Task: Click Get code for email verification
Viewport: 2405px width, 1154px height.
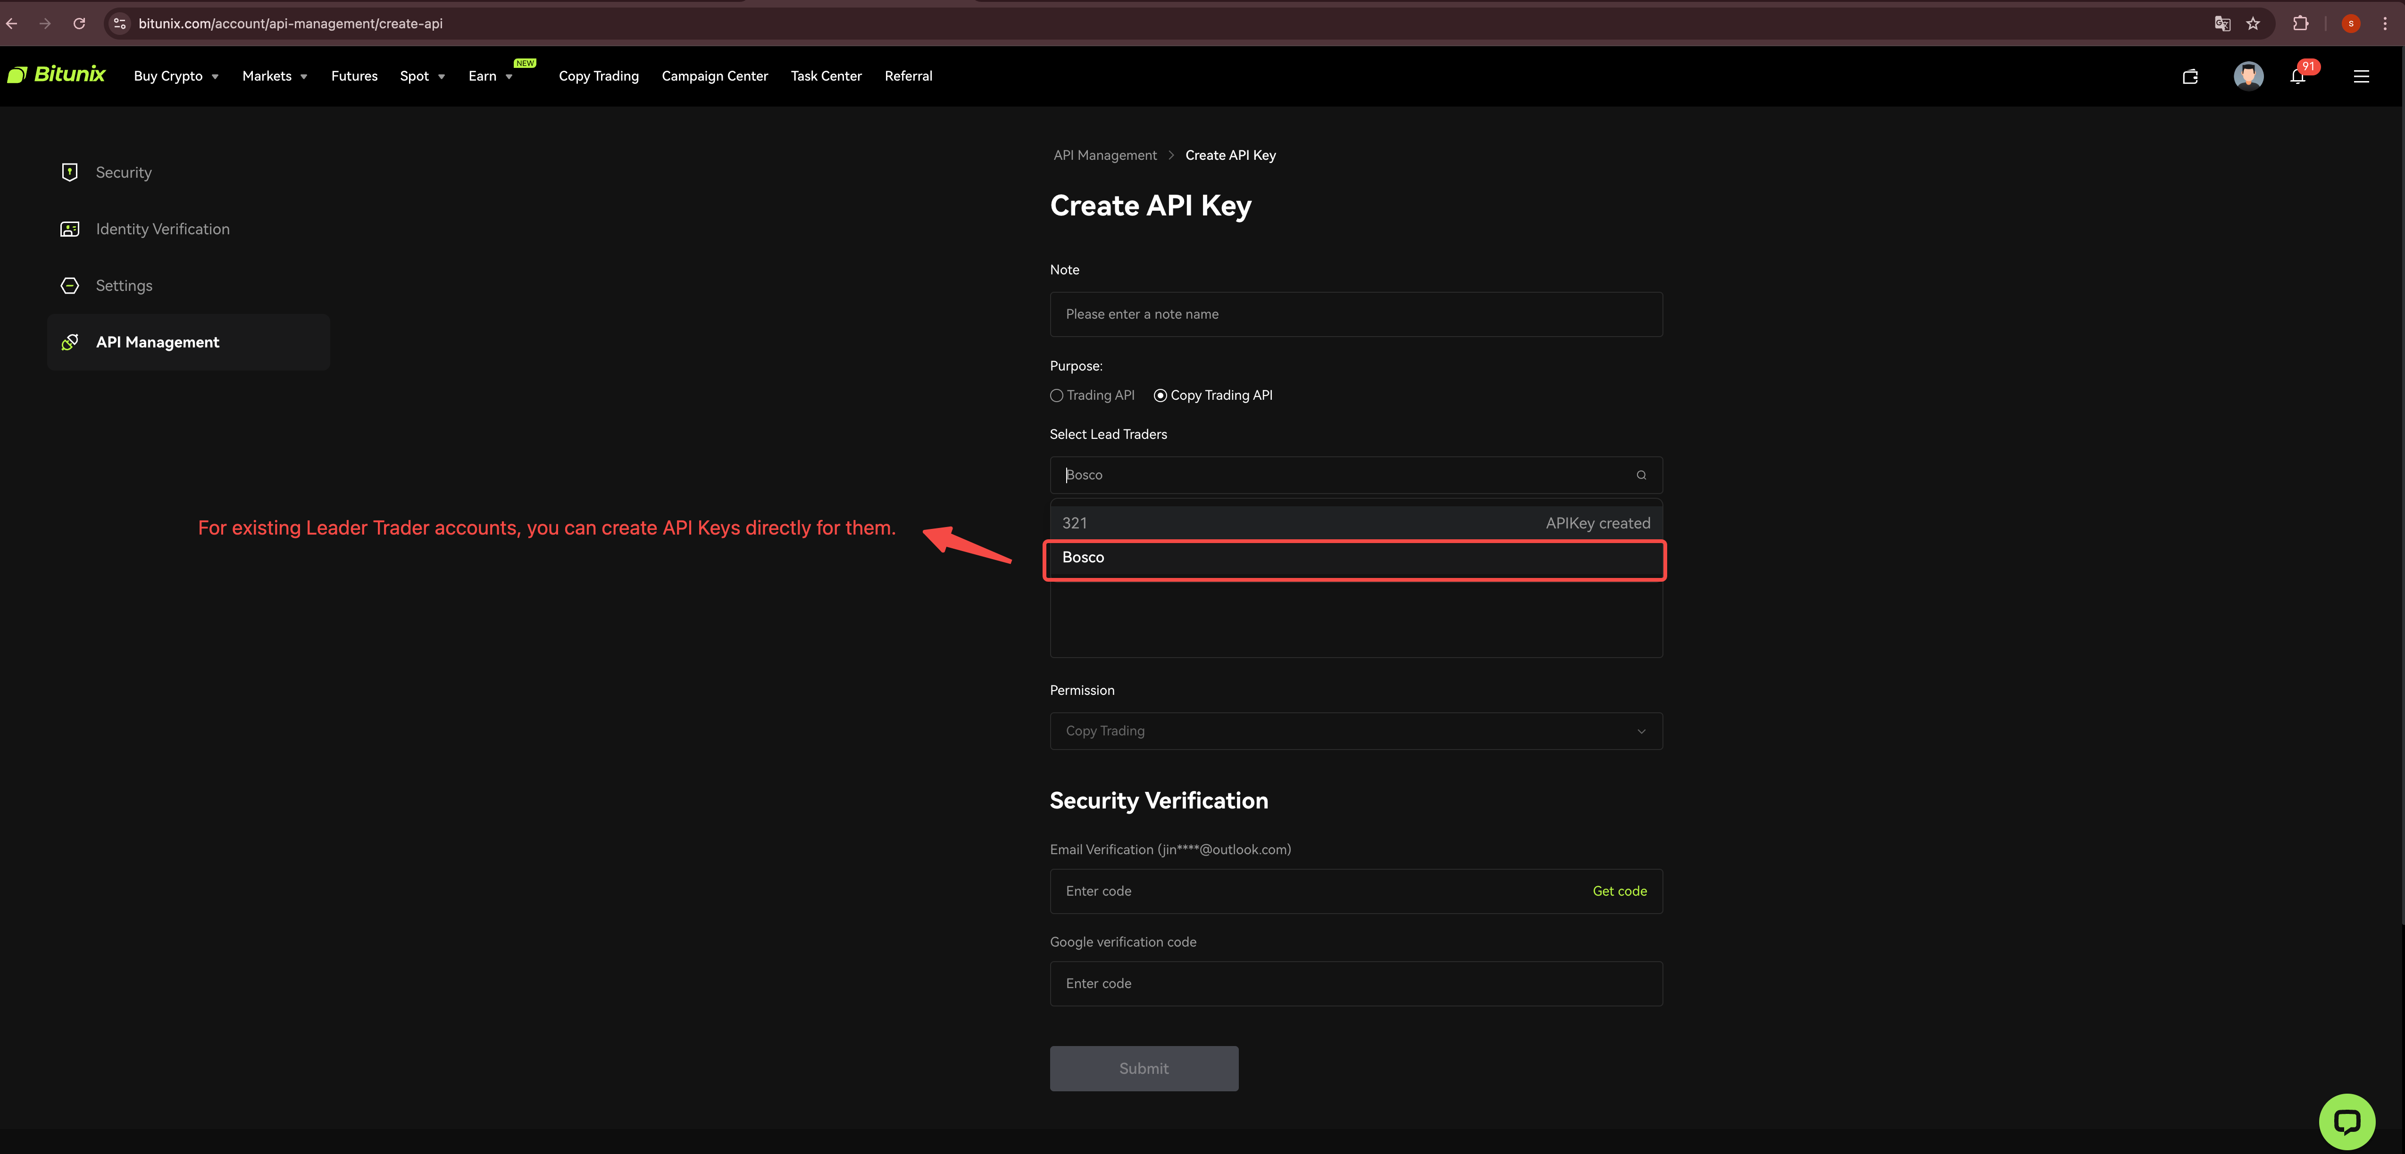Action: coord(1619,891)
